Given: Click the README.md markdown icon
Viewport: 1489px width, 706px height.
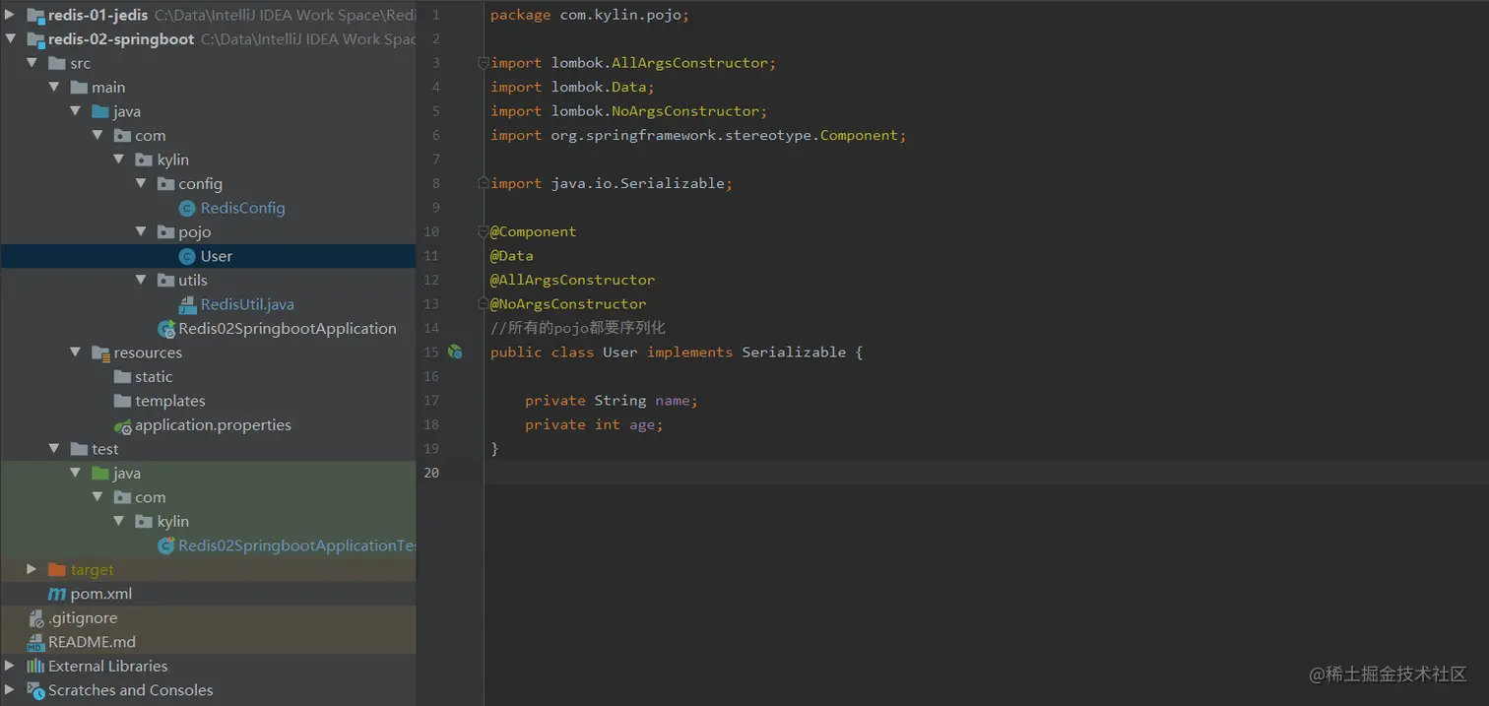Looking at the screenshot, I should point(36,642).
